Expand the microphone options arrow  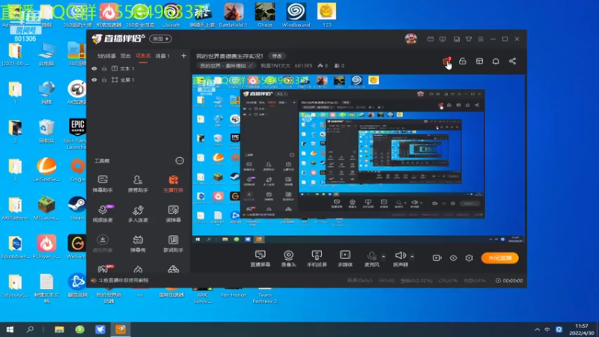pos(383,256)
